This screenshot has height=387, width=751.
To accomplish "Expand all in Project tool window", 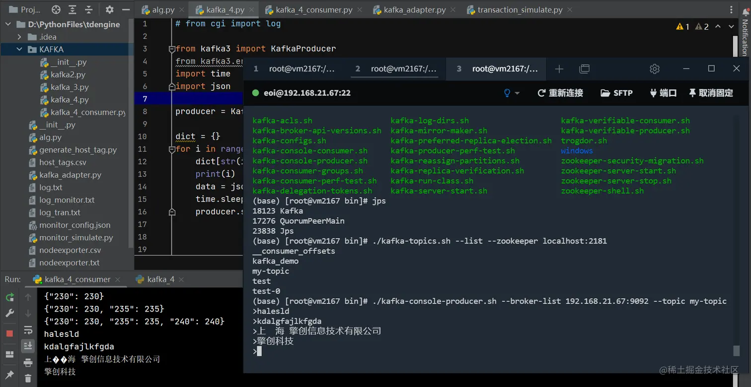I will 73,9.
